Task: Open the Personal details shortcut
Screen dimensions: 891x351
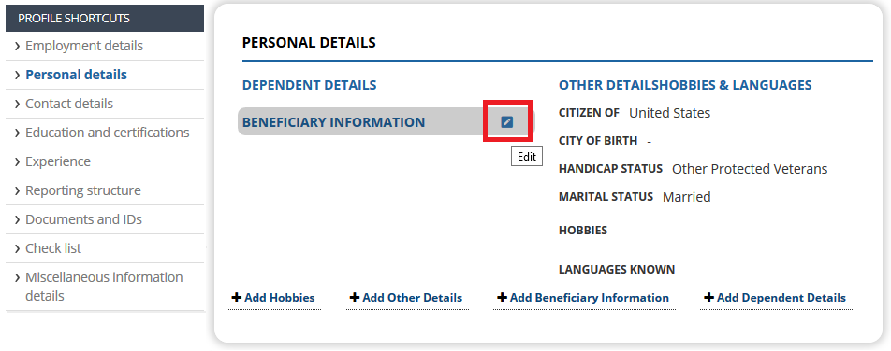Action: tap(76, 75)
